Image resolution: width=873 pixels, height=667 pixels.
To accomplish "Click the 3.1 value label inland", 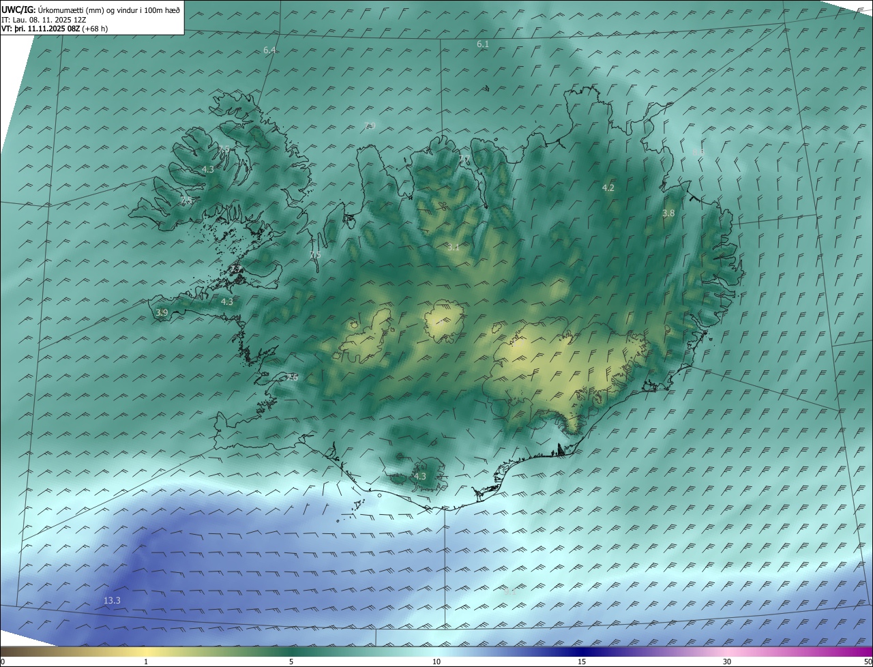I will pos(453,248).
